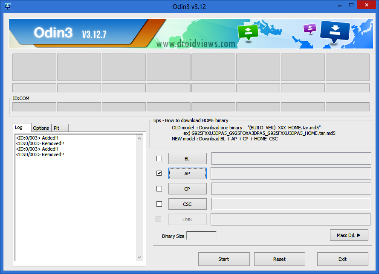Uncheck the AP checkbox
379x274 pixels.
pos(159,173)
